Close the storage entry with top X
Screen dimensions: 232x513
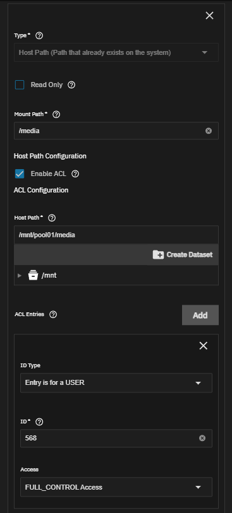(x=209, y=15)
